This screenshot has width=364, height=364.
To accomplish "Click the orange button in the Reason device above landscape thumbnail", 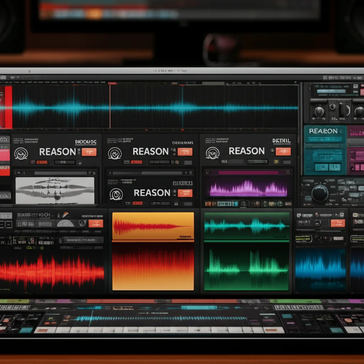I will pyautogui.click(x=89, y=152).
